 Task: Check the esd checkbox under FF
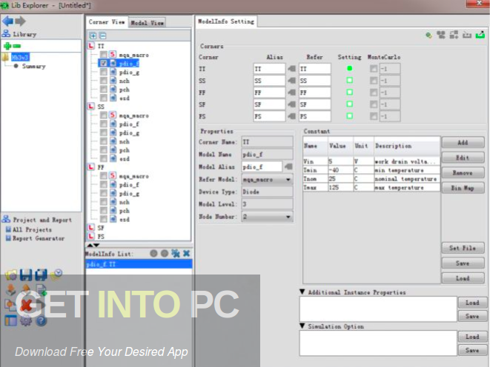104,219
